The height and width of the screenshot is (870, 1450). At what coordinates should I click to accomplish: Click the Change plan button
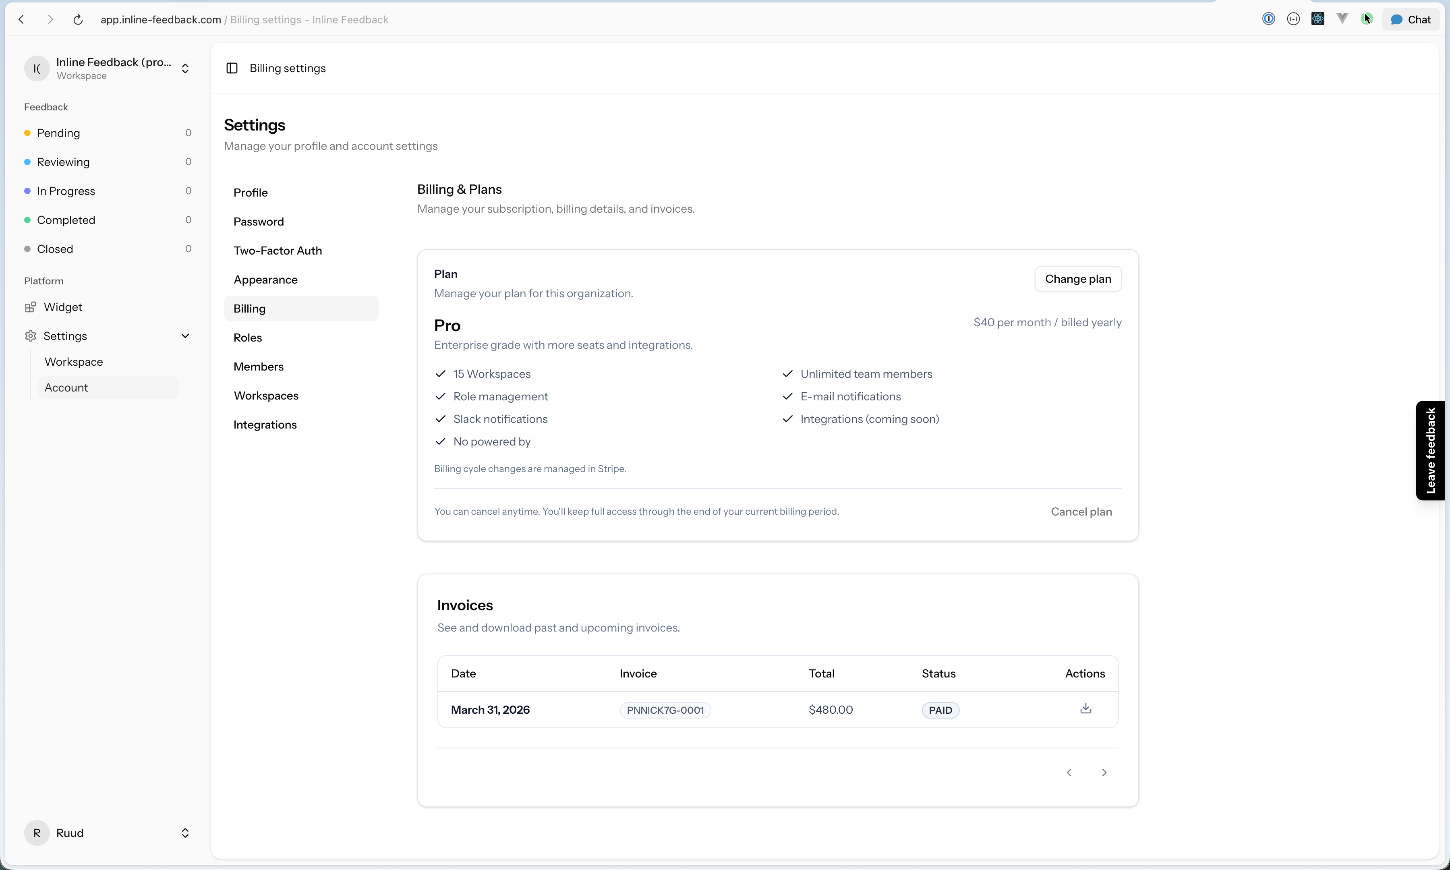pos(1078,279)
